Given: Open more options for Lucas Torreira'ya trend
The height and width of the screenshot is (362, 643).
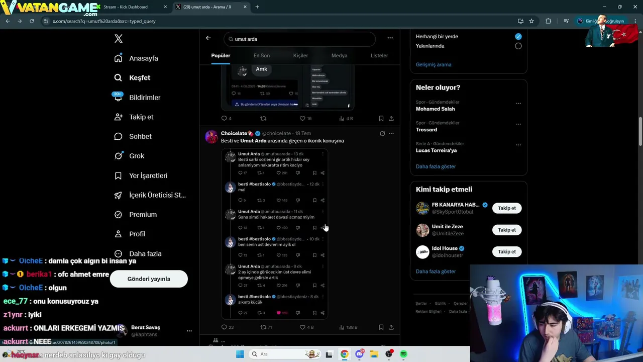Looking at the screenshot, I should (x=518, y=145).
